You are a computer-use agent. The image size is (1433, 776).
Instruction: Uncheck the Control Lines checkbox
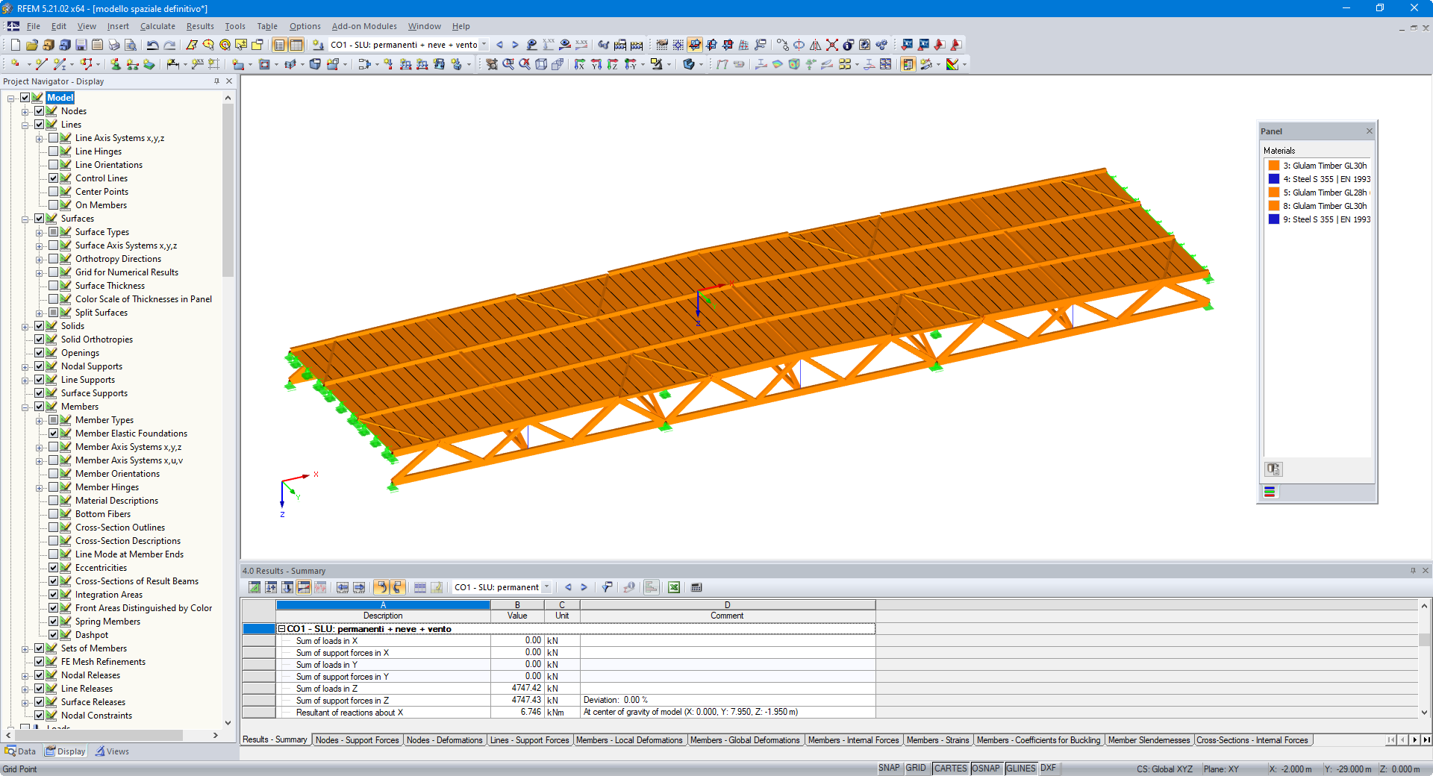54,178
